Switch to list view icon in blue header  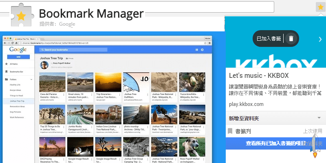click(196, 50)
